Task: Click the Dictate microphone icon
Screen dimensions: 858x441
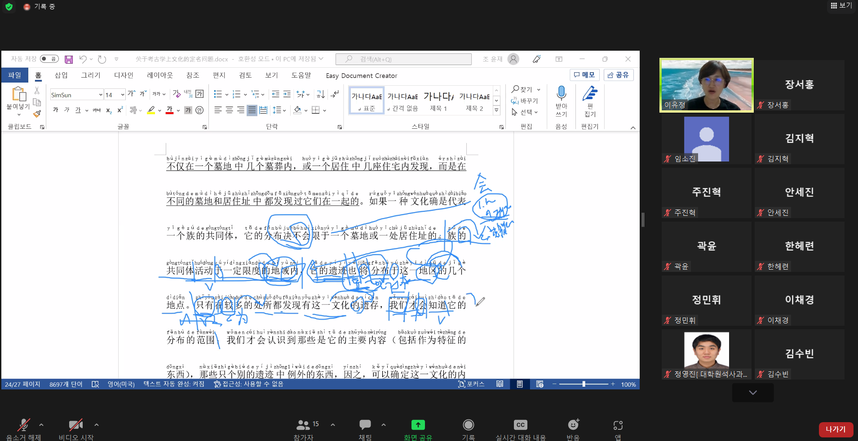Action: (x=561, y=93)
